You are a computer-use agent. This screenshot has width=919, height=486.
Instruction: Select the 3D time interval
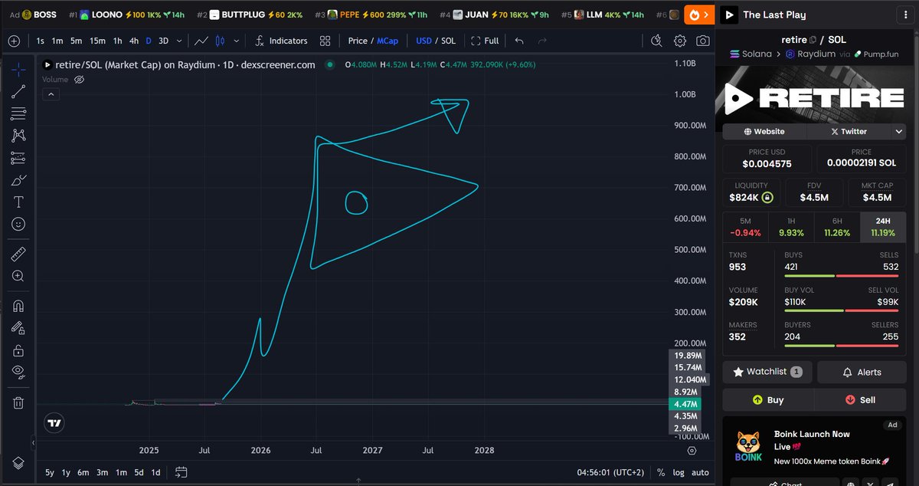[x=163, y=41]
